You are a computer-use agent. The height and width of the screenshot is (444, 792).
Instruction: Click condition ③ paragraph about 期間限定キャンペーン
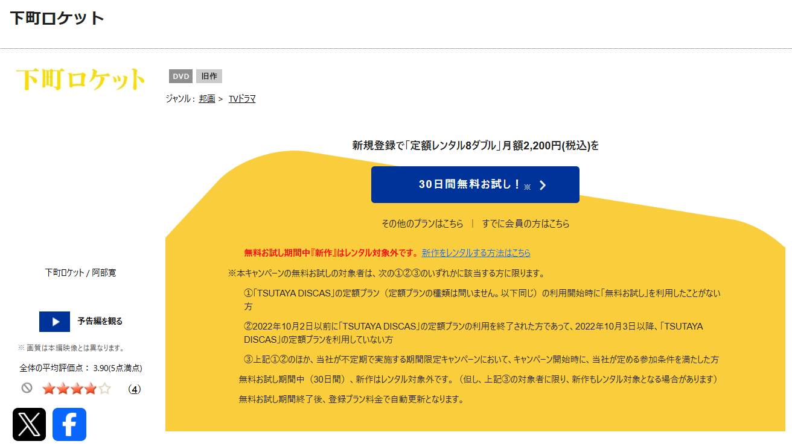(481, 360)
